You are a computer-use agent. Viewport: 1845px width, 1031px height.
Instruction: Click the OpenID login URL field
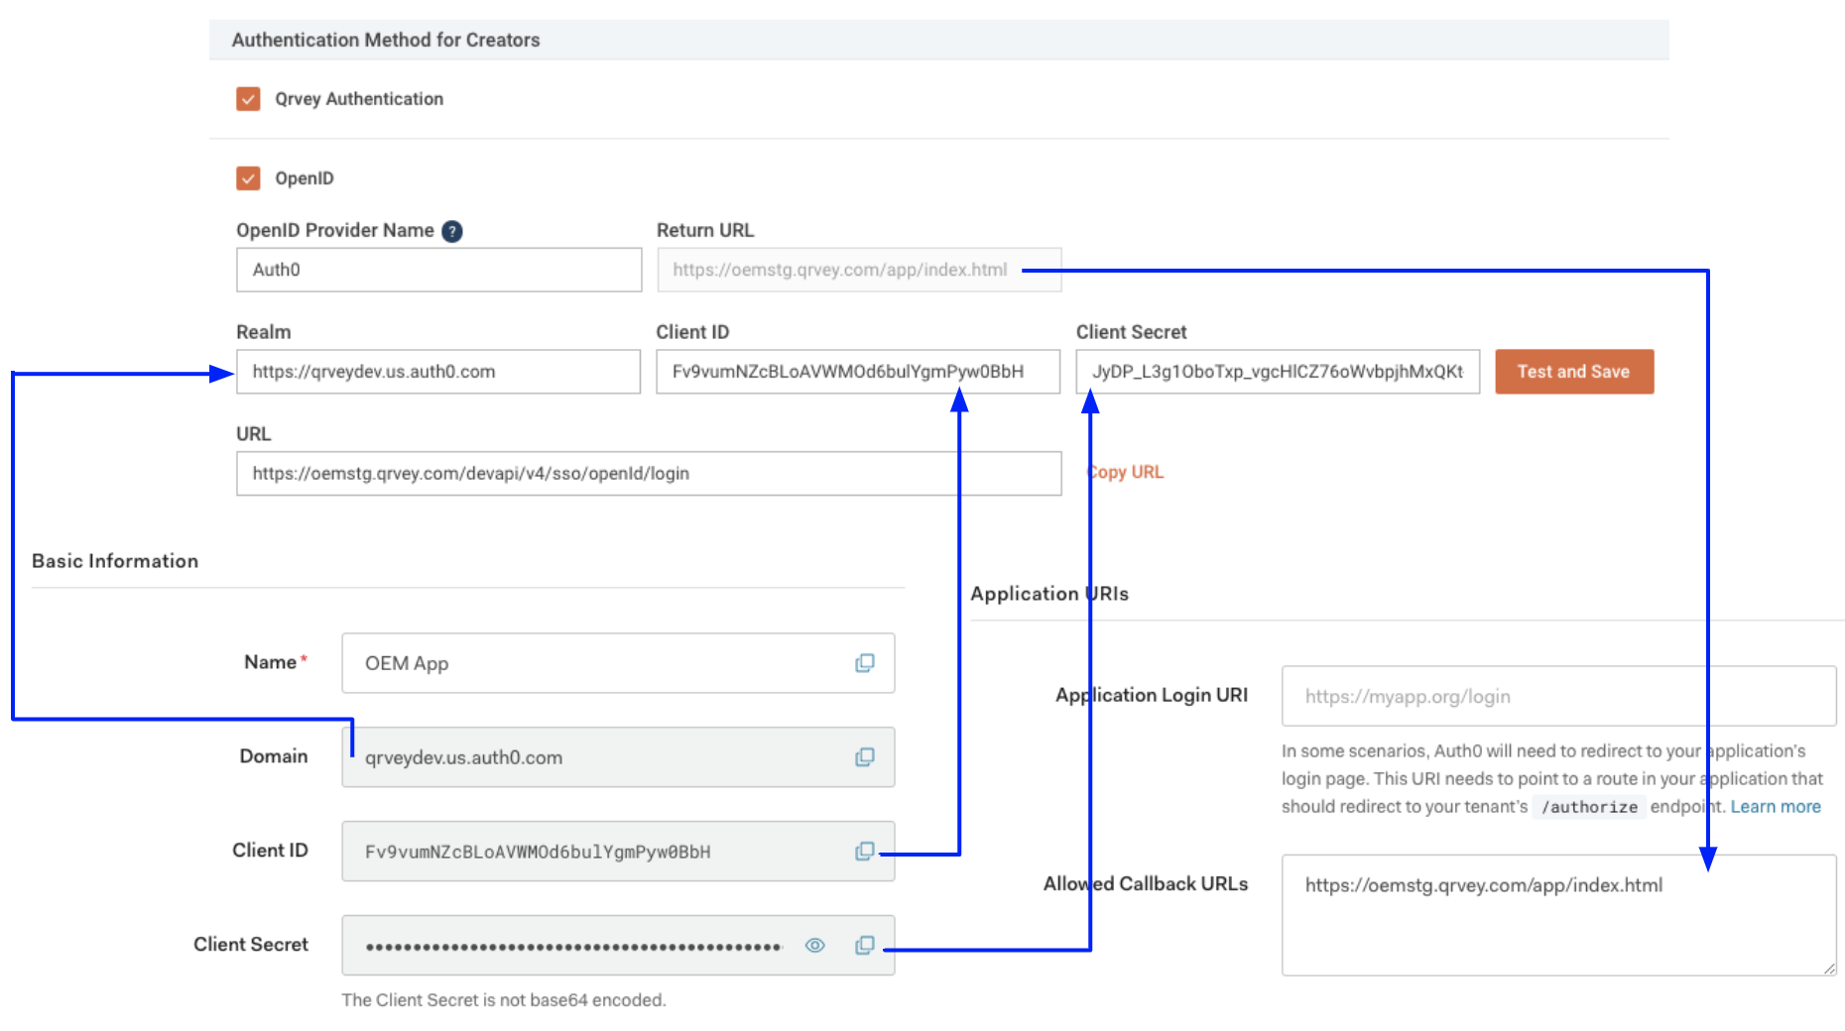coord(649,474)
